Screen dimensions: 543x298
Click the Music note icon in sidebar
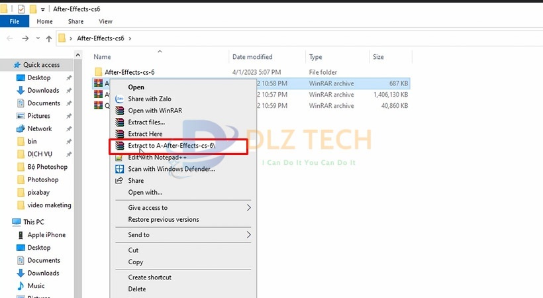click(21, 286)
